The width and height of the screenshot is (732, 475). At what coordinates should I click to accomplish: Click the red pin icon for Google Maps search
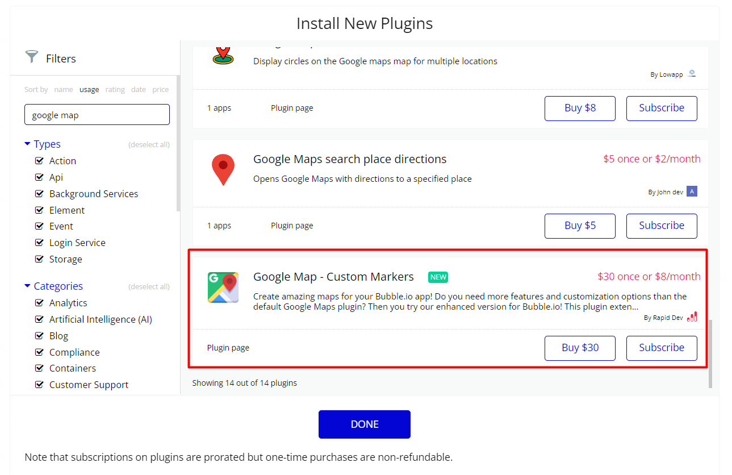click(223, 169)
